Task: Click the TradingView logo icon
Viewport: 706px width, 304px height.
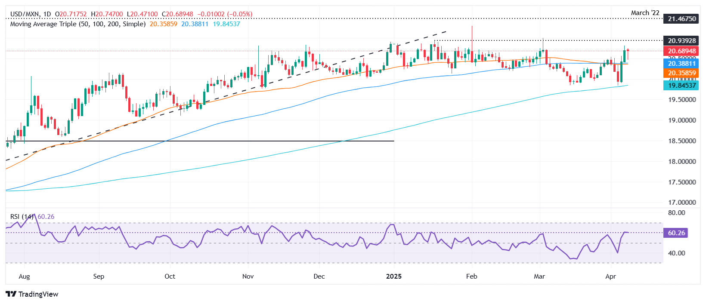Action: pos(11,294)
